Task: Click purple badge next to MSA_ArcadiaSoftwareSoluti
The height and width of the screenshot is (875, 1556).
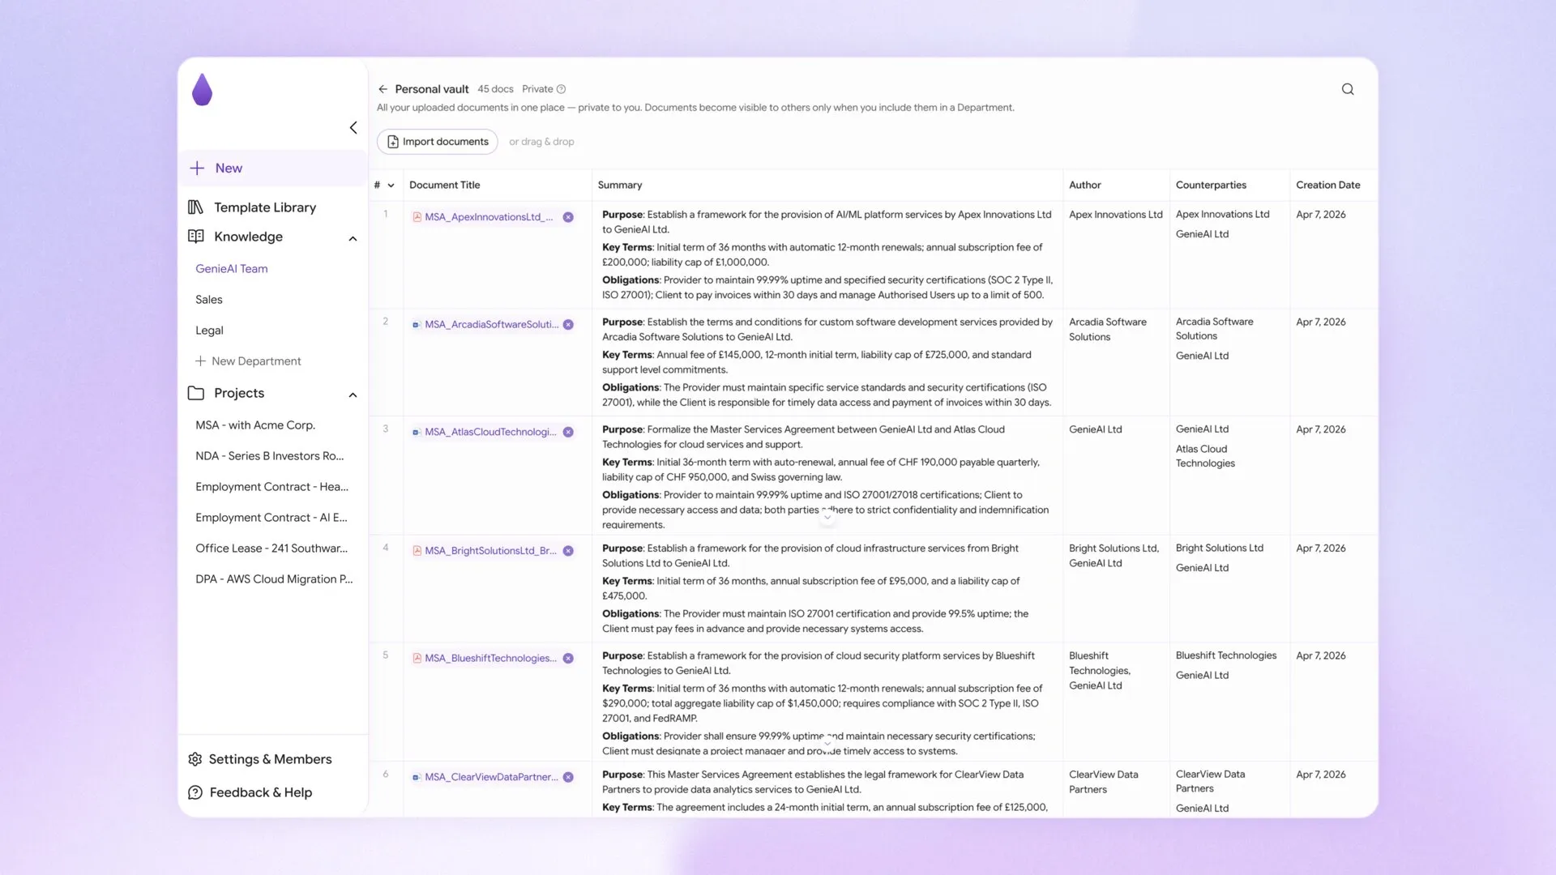Action: (568, 325)
